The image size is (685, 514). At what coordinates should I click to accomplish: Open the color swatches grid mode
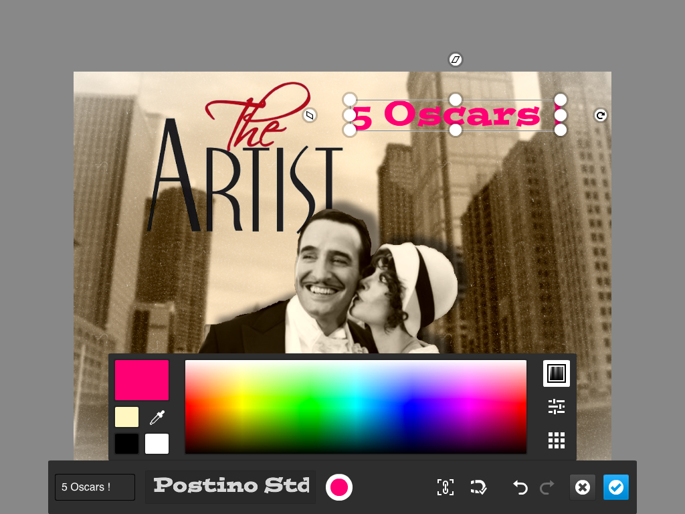[x=556, y=440]
